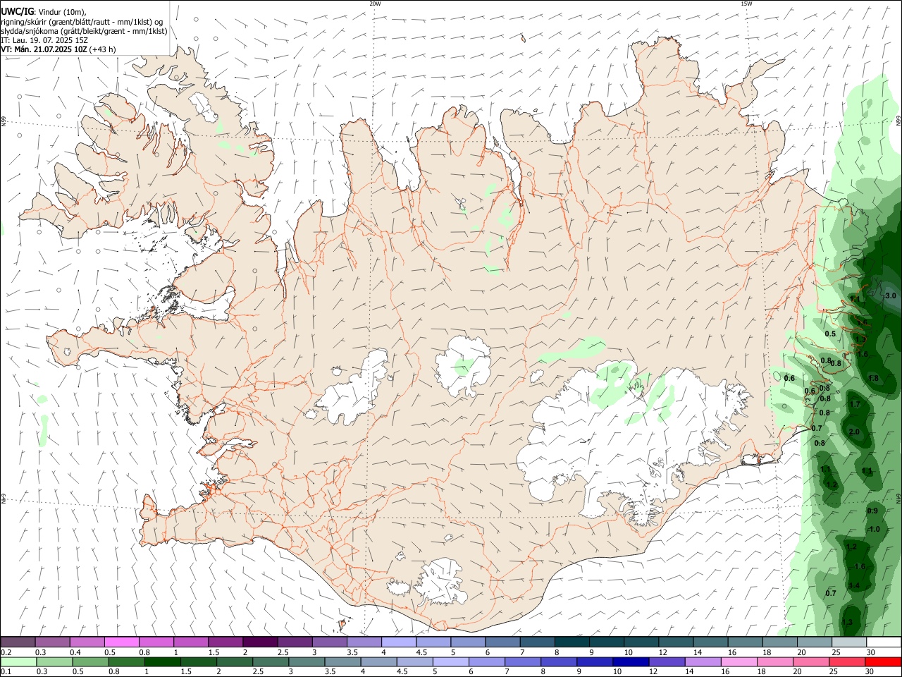Image resolution: width=902 pixels, height=677 pixels.
Task: Select the lower legend swatch between 7 and 8
Action: click(523, 661)
